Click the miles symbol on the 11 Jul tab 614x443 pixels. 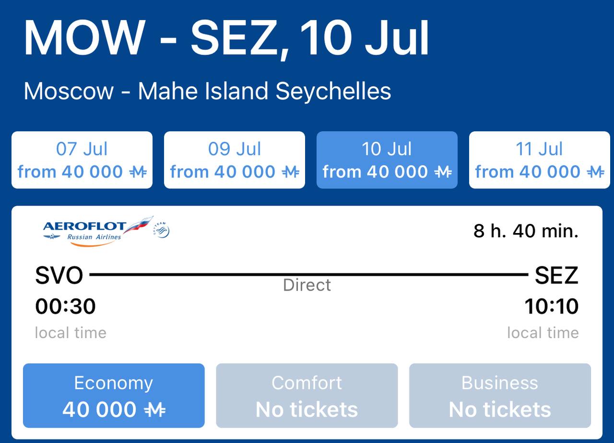(595, 172)
